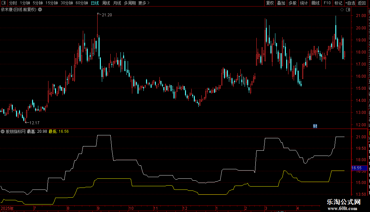The width and height of the screenshot is (370, 212).
Task: Click the 依米康(日线.前复权) chart title
Action: [x=19, y=10]
